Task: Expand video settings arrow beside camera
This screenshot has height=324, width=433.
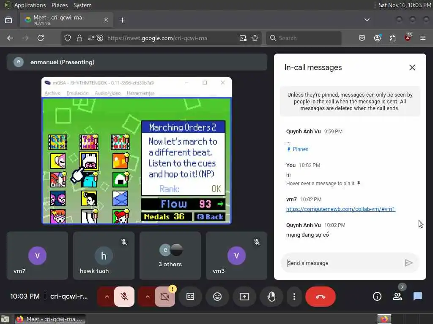Action: tap(148, 297)
